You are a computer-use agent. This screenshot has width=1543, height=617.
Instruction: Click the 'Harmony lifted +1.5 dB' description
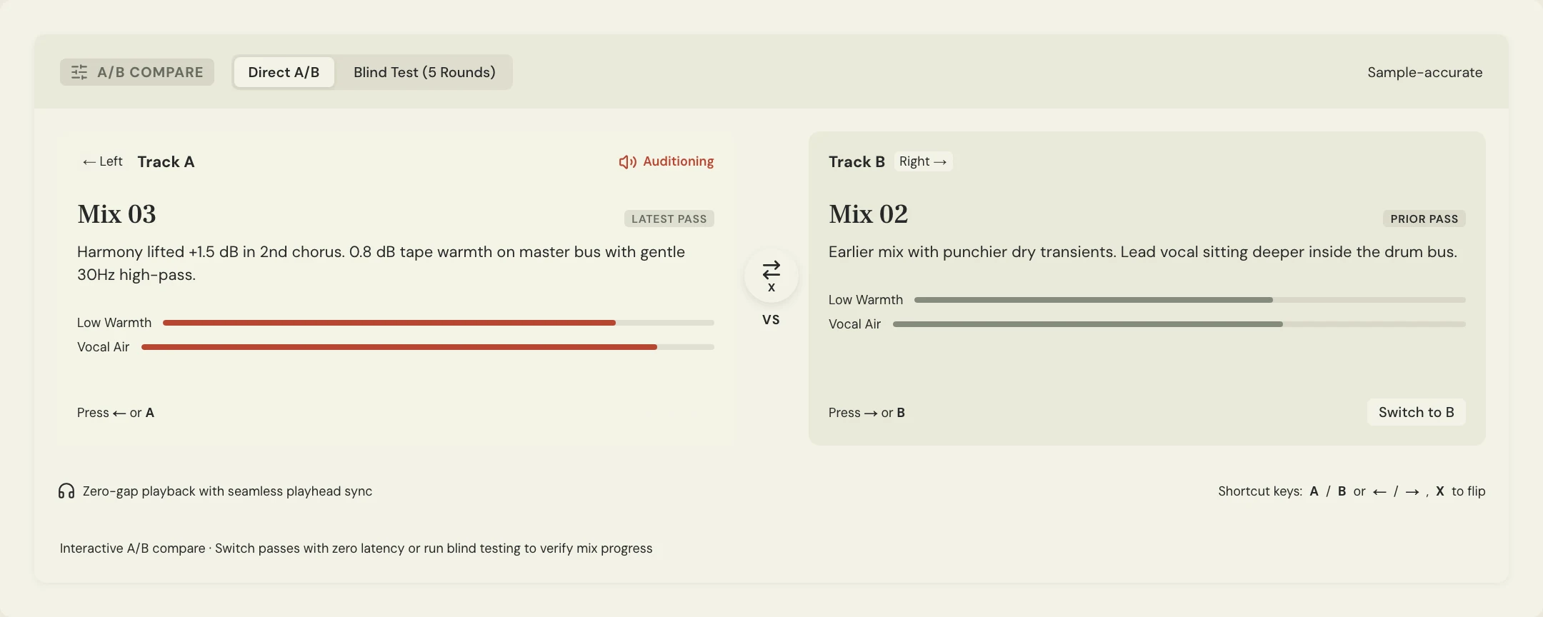[381, 263]
